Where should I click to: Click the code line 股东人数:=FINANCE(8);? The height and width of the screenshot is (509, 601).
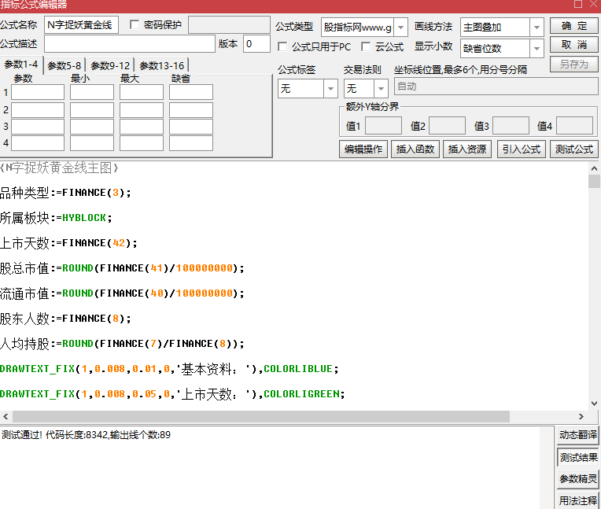(x=65, y=319)
